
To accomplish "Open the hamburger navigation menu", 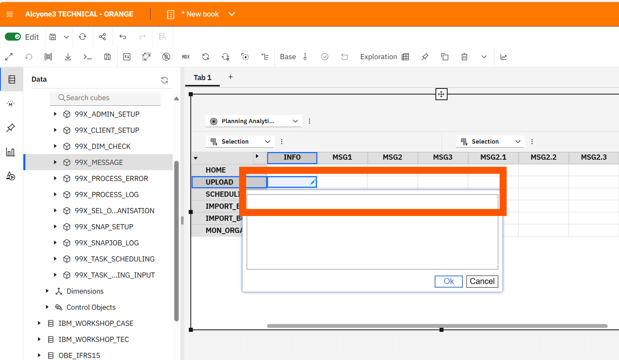I will (x=10, y=14).
